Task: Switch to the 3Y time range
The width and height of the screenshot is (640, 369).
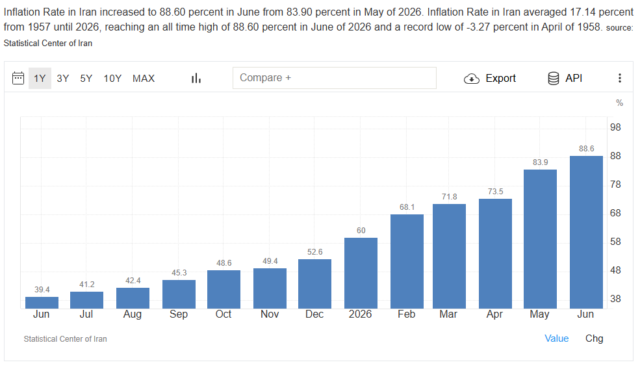Action: (x=63, y=79)
